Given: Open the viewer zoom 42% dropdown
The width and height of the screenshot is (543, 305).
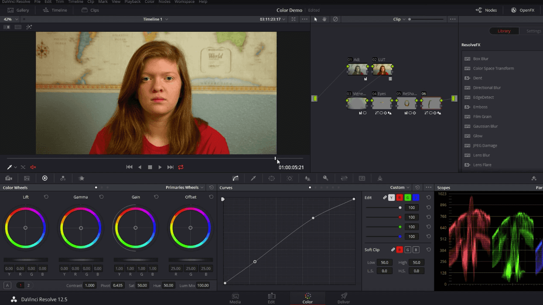Looking at the screenshot, I should (10, 19).
